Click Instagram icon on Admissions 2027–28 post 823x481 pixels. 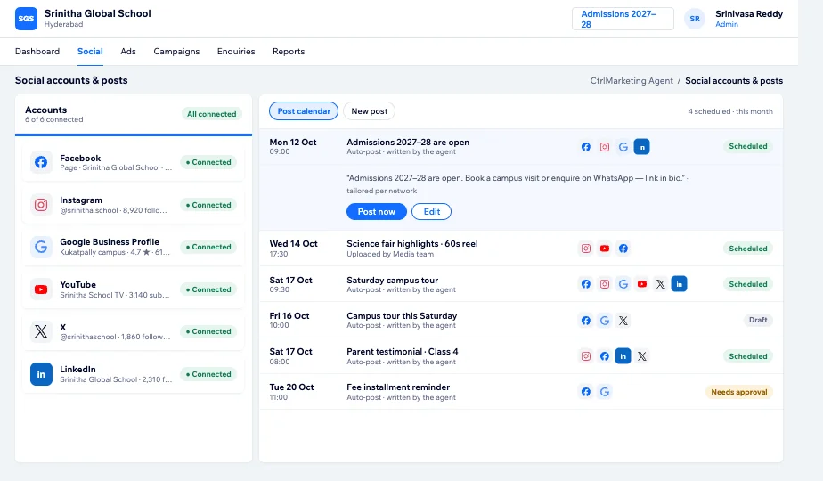point(605,146)
